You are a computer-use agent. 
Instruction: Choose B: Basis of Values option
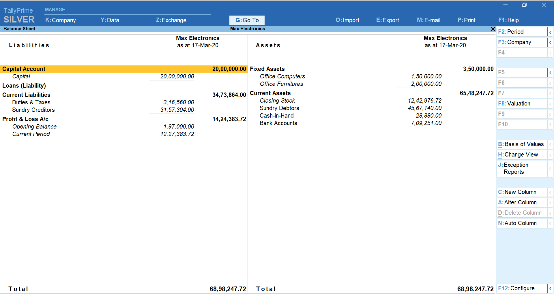(522, 144)
